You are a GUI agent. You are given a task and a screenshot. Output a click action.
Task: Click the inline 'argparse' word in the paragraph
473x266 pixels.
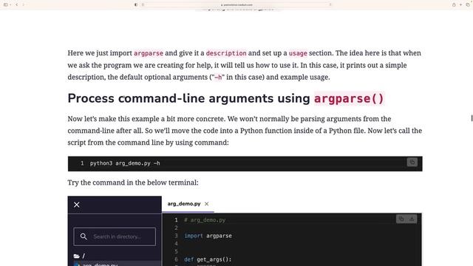149,53
